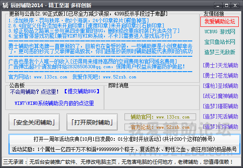This screenshot has width=243, height=168.
Task: Click the 广告也是我个人唯一的收入 notice line
Action: pyautogui.click(x=93, y=62)
